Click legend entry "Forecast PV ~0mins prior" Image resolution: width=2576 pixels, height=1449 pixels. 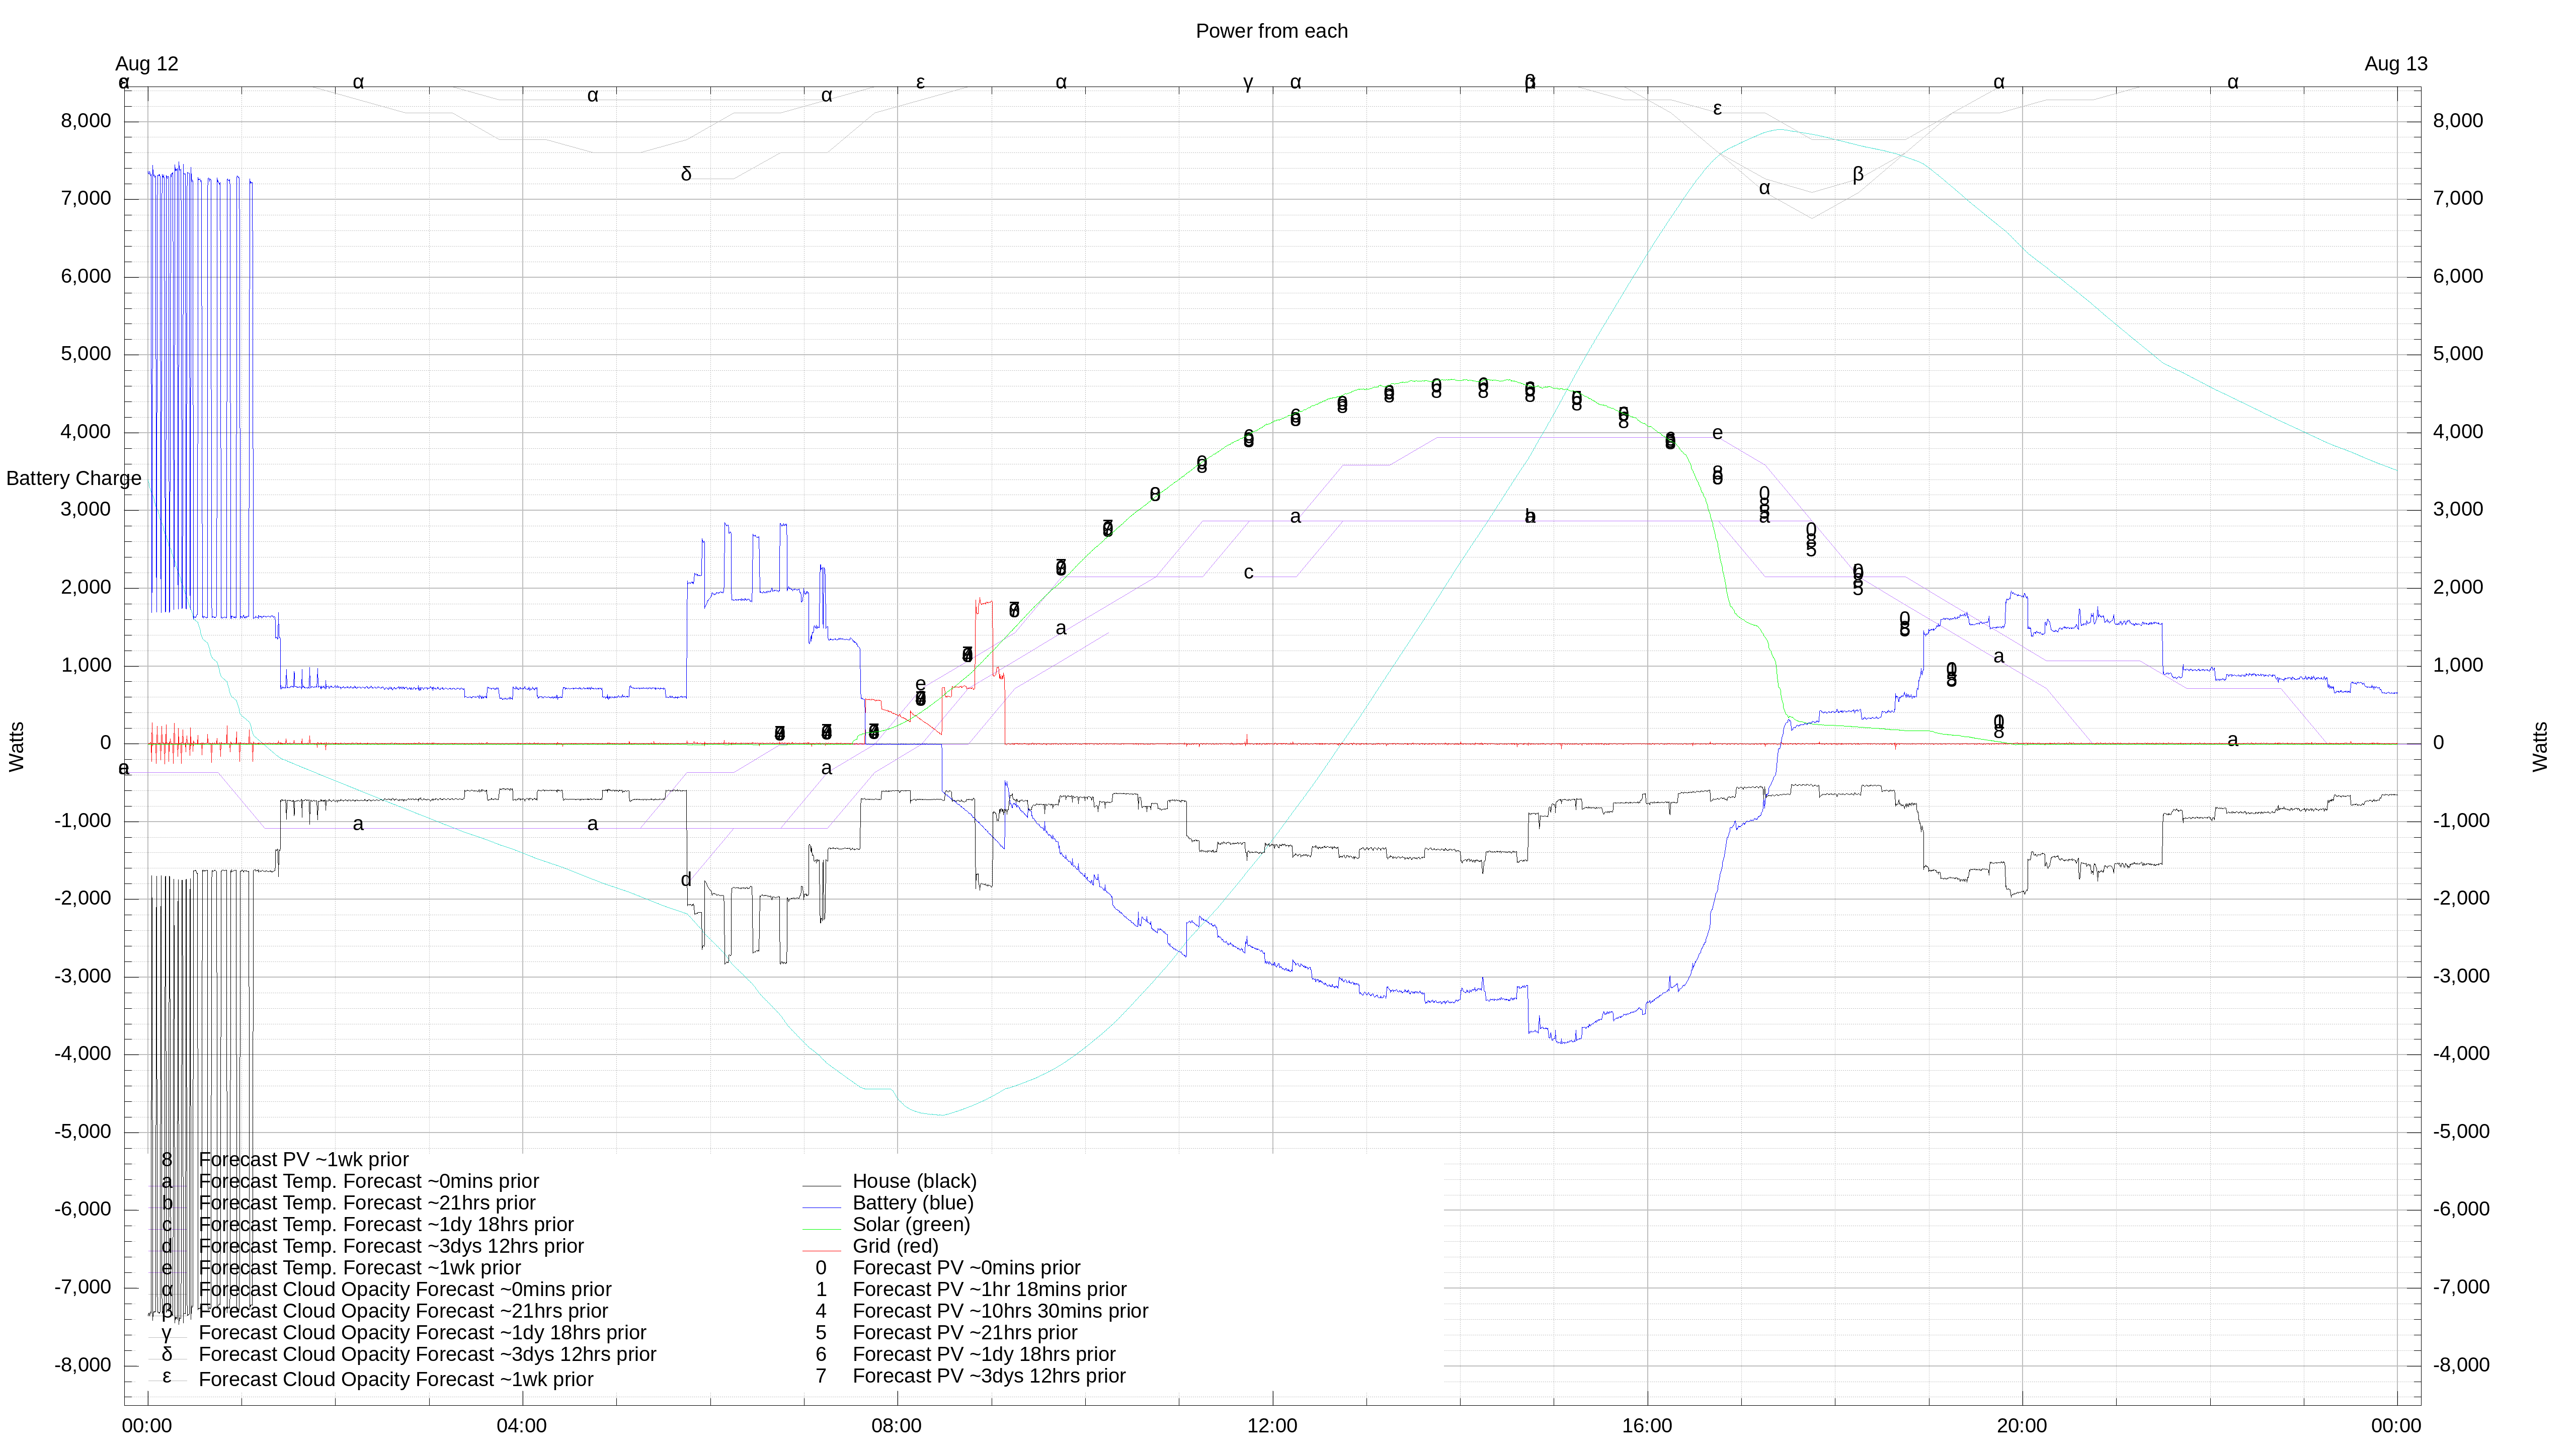pyautogui.click(x=966, y=1268)
